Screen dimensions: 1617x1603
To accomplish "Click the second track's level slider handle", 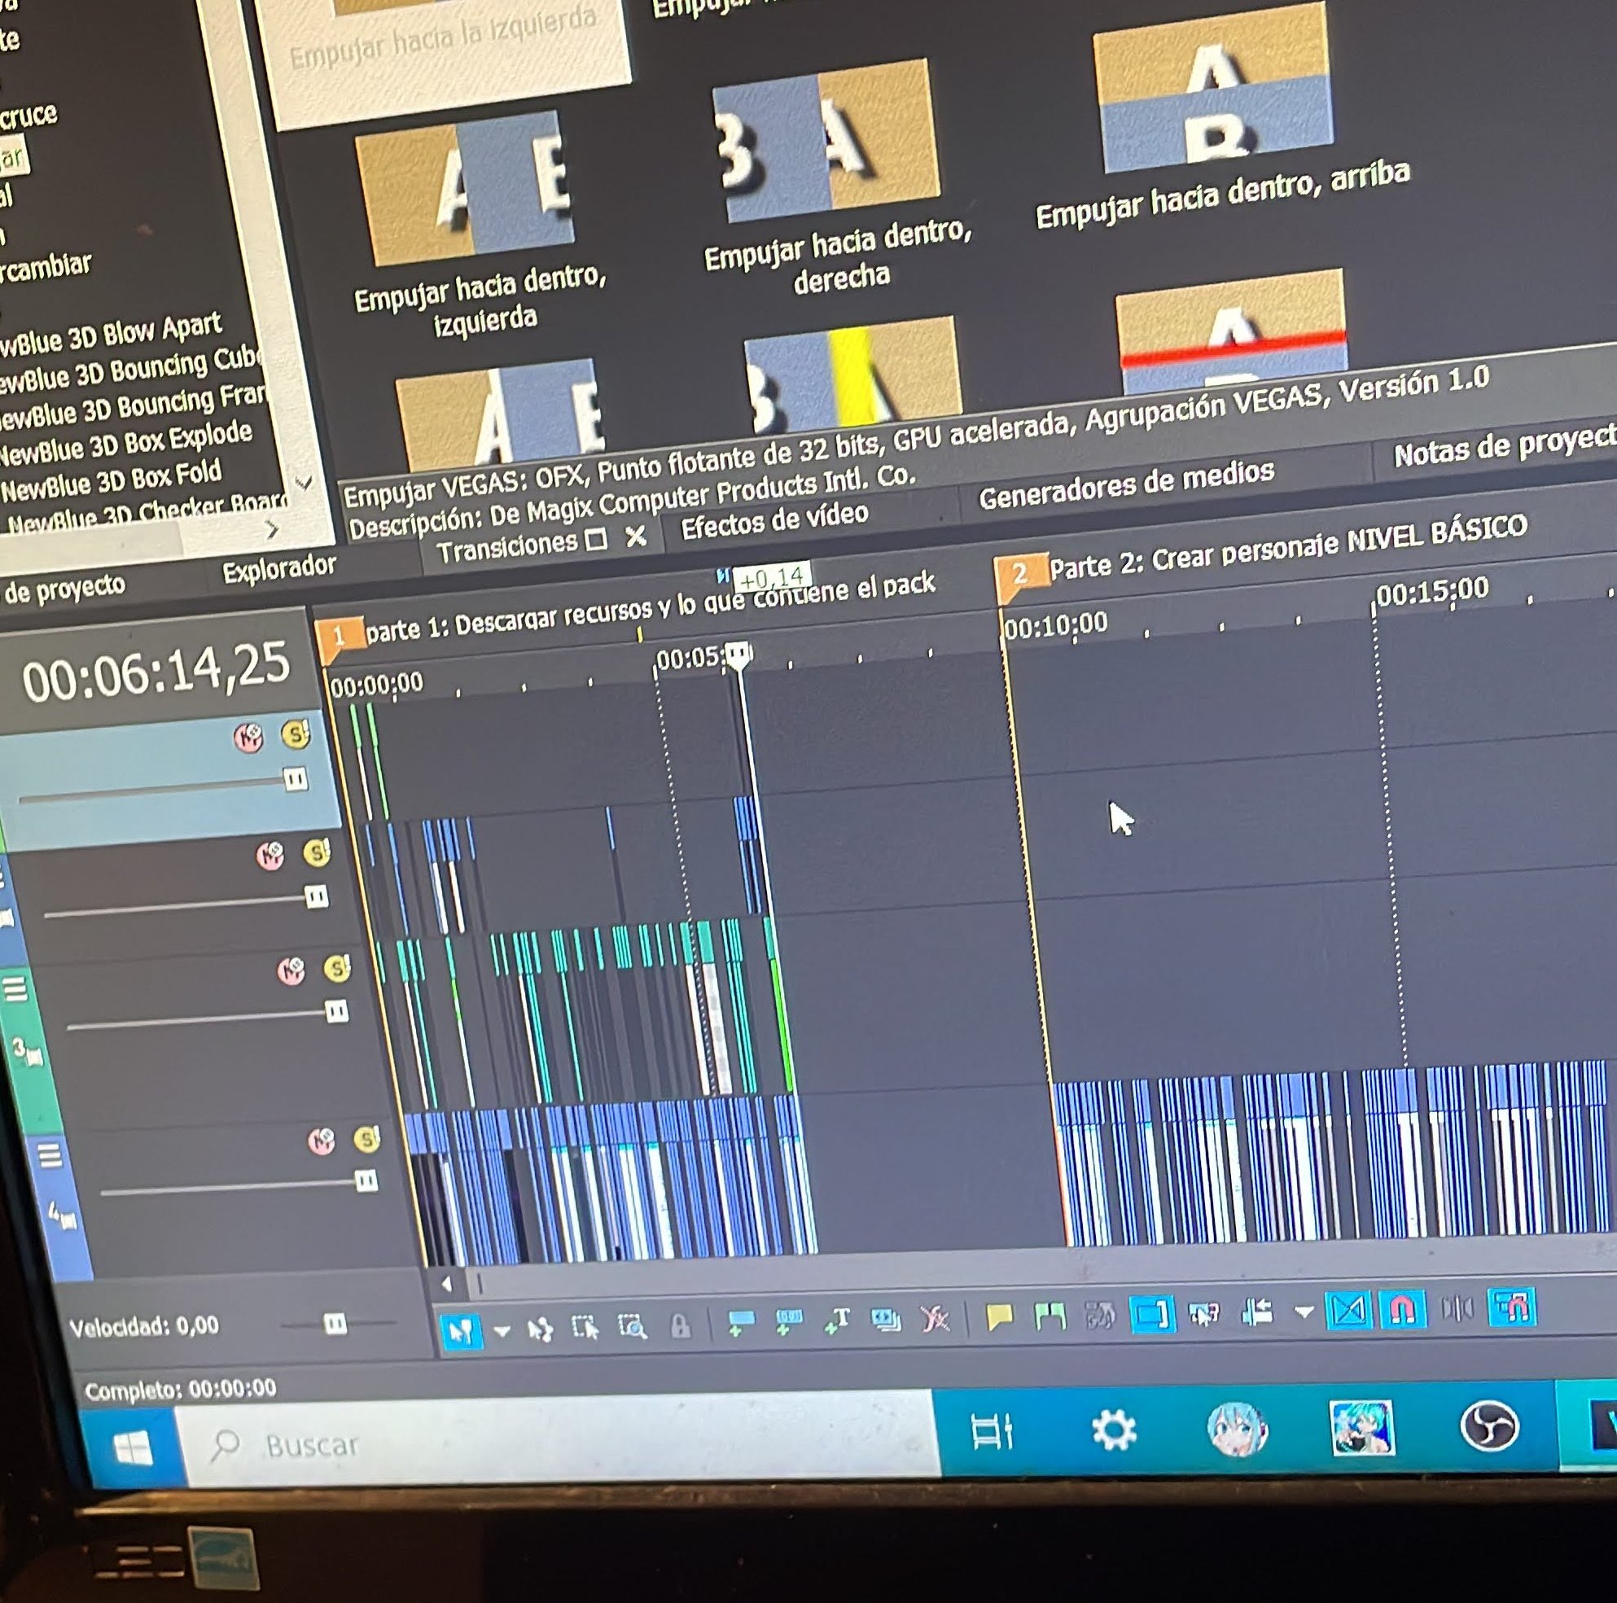I will [317, 898].
